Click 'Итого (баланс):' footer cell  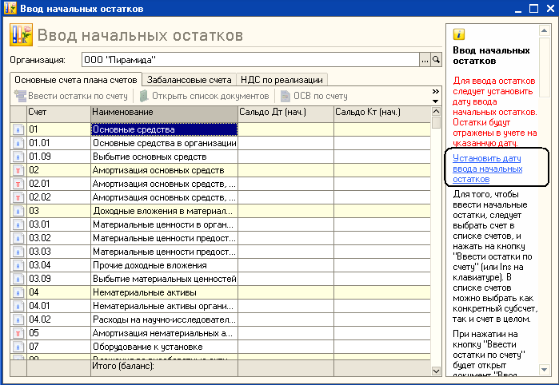tap(165, 368)
